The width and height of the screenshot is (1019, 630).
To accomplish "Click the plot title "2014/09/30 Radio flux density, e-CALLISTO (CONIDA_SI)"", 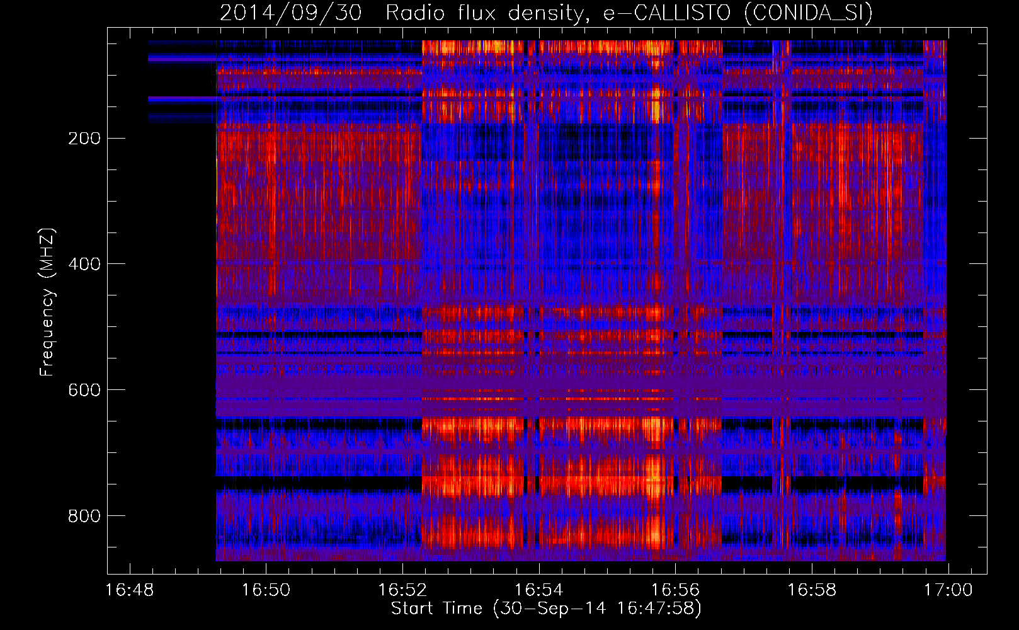I will click(546, 13).
